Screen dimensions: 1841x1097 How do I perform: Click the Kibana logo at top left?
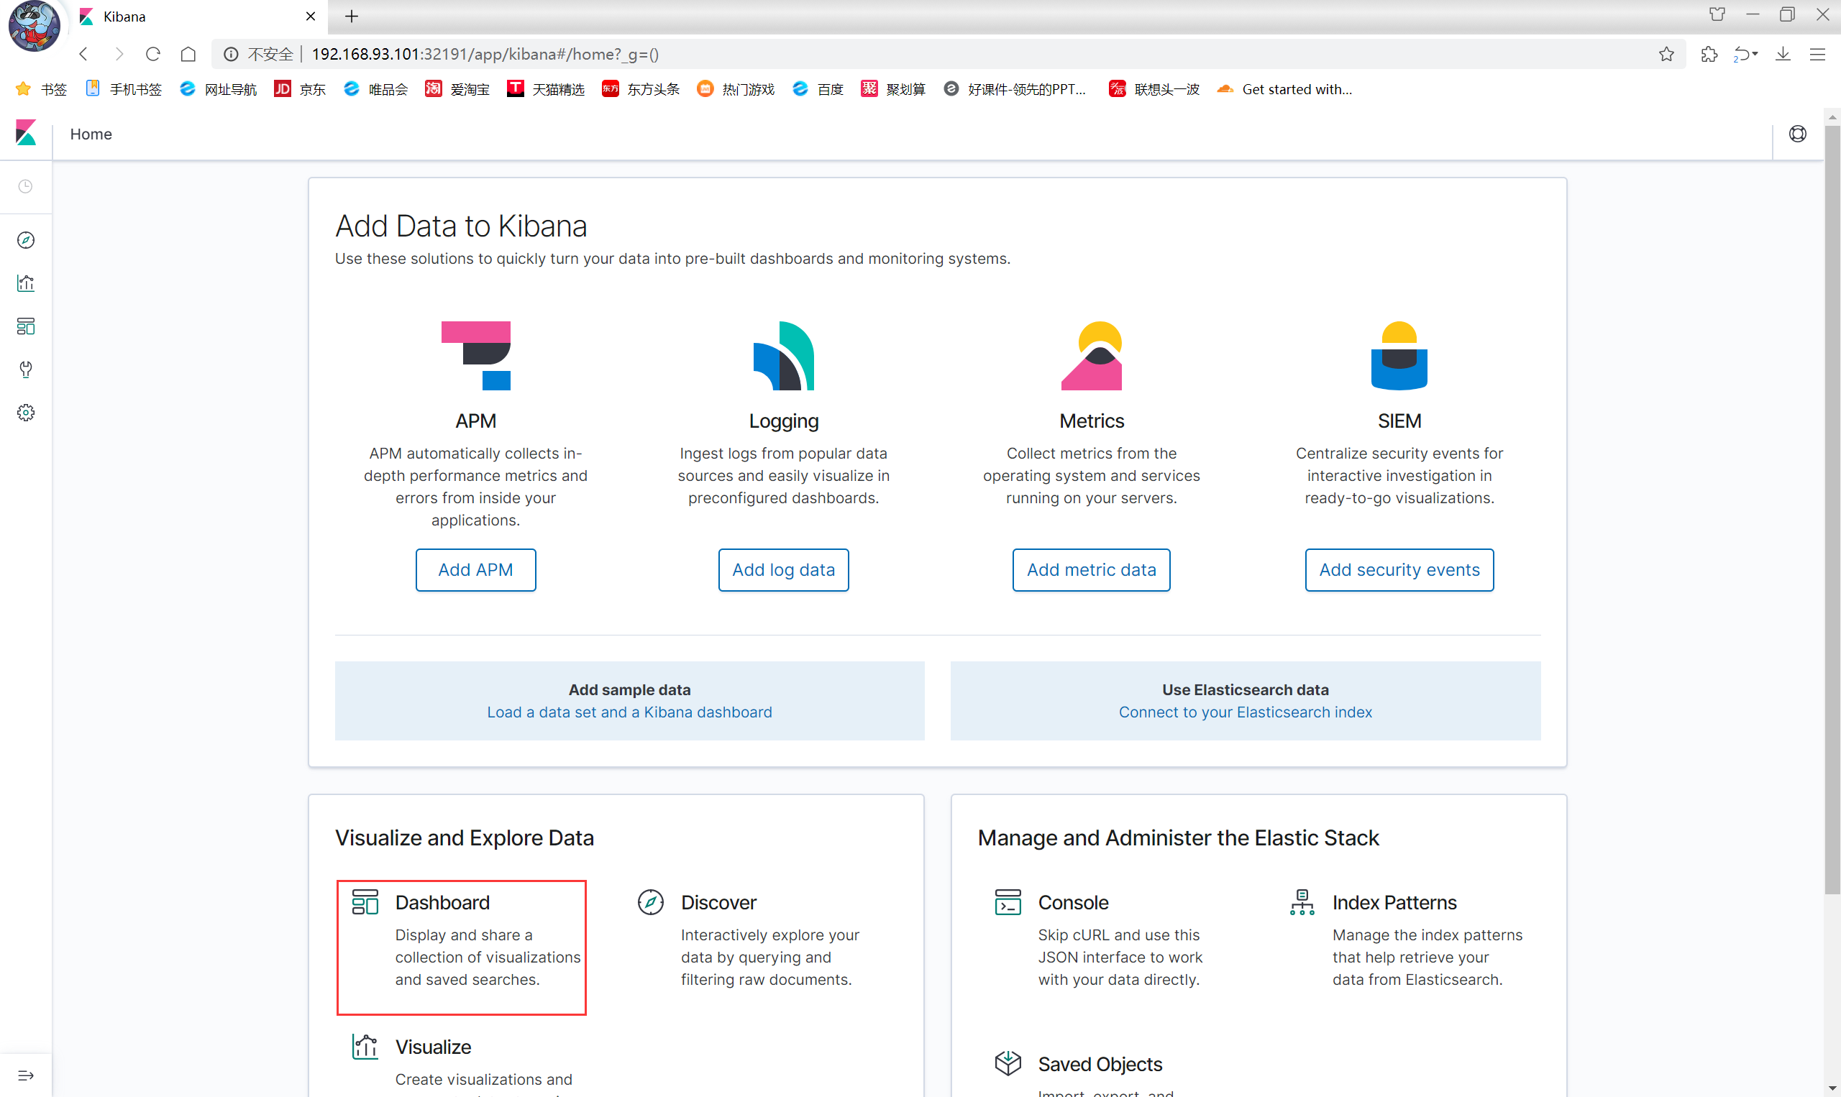tap(26, 134)
